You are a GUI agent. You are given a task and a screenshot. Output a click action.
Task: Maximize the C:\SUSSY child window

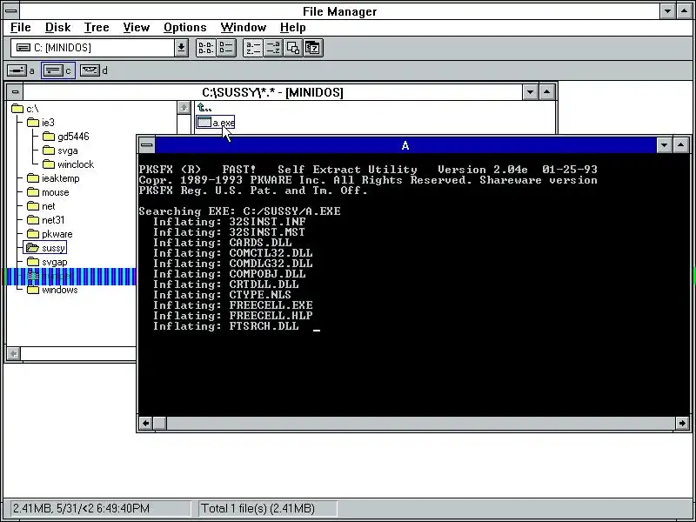coord(547,92)
